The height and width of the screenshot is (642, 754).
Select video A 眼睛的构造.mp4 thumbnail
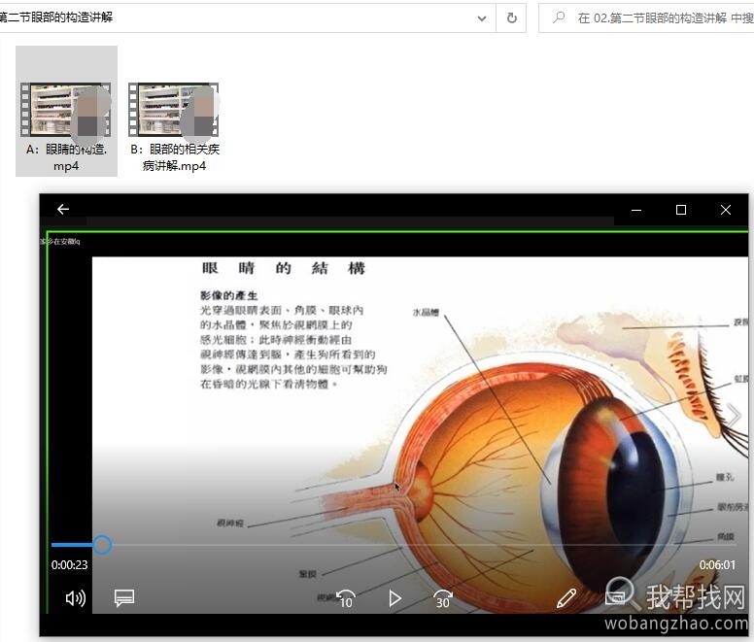66,110
